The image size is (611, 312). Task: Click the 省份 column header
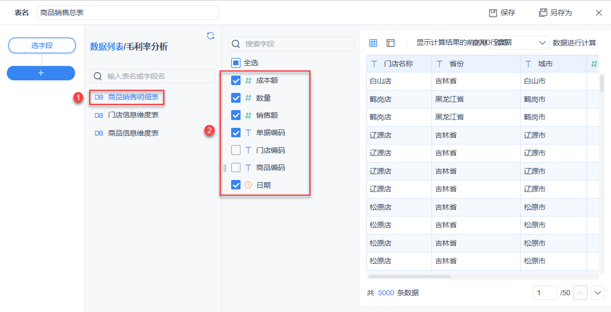(x=476, y=64)
